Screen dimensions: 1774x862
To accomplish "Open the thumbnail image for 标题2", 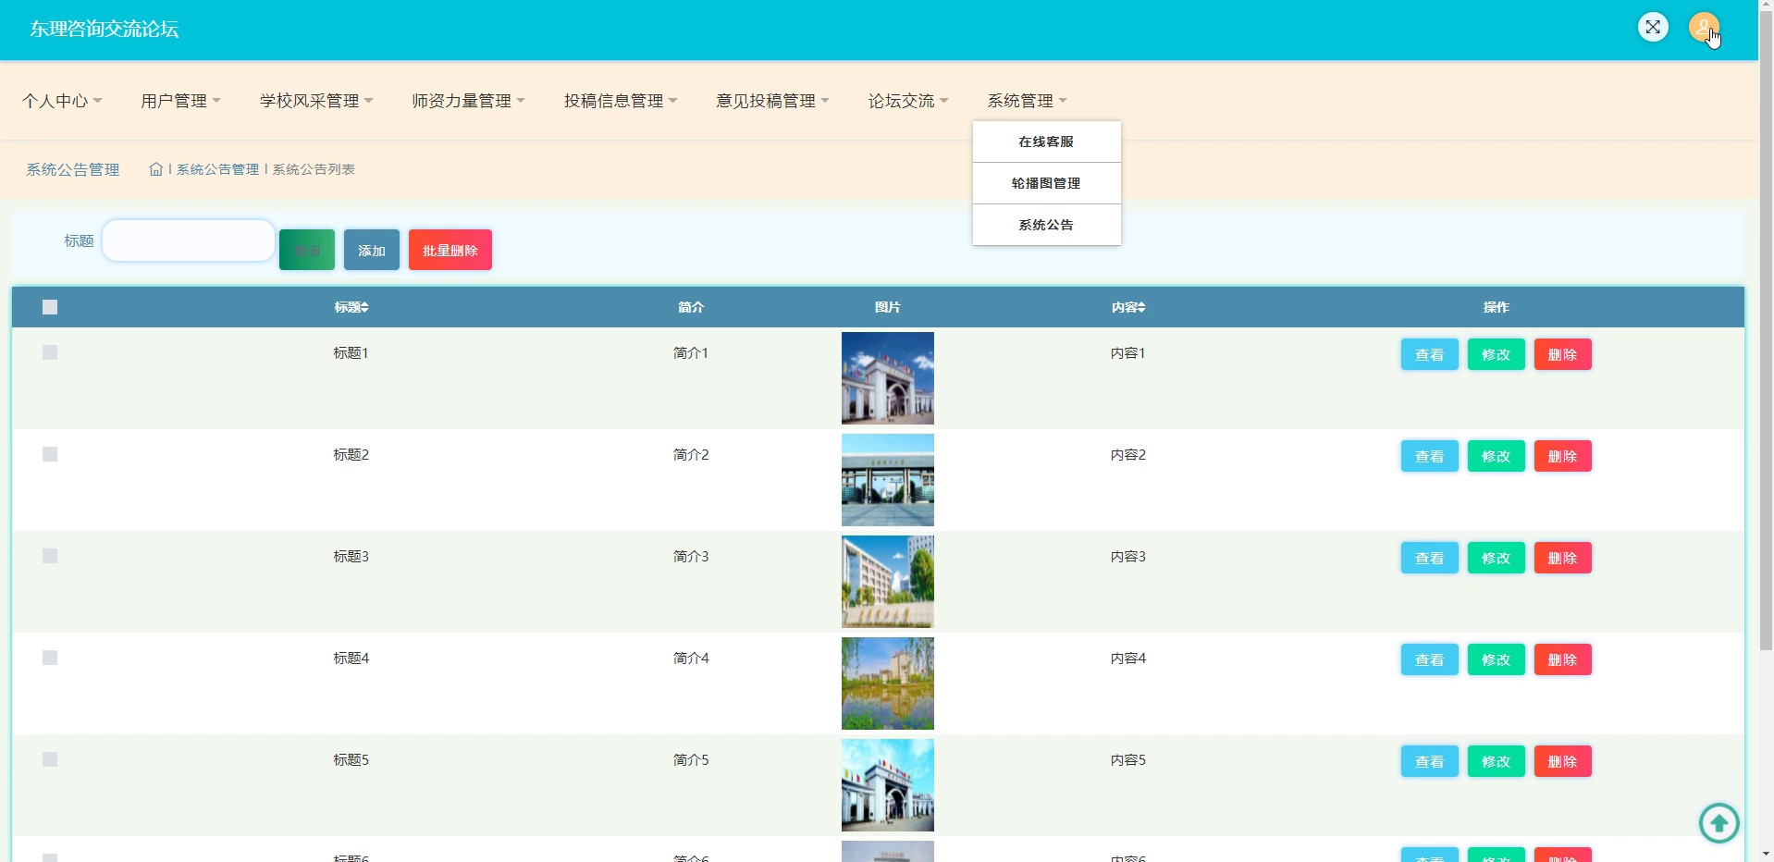I will pyautogui.click(x=888, y=480).
